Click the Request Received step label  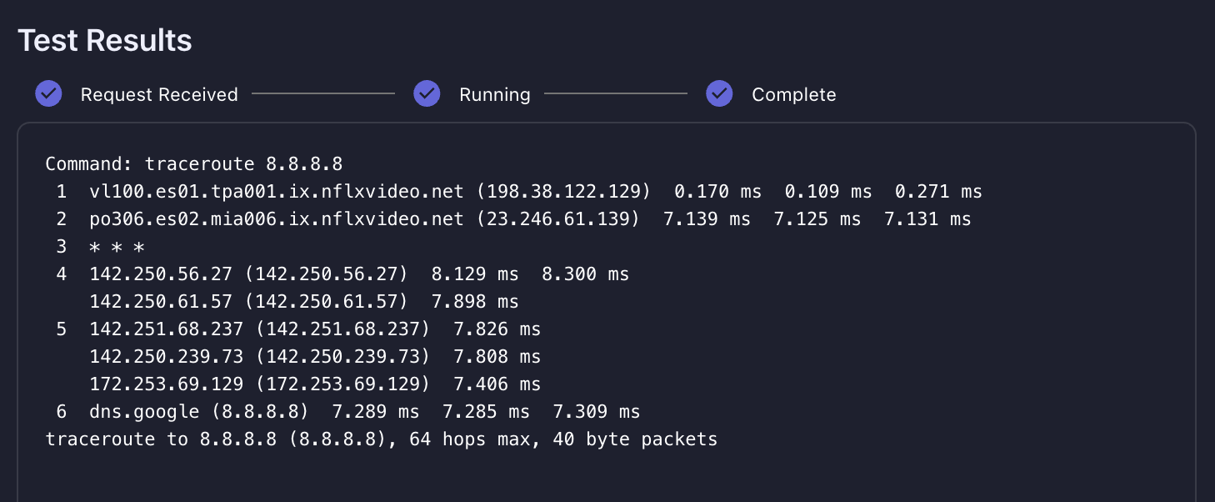click(159, 95)
